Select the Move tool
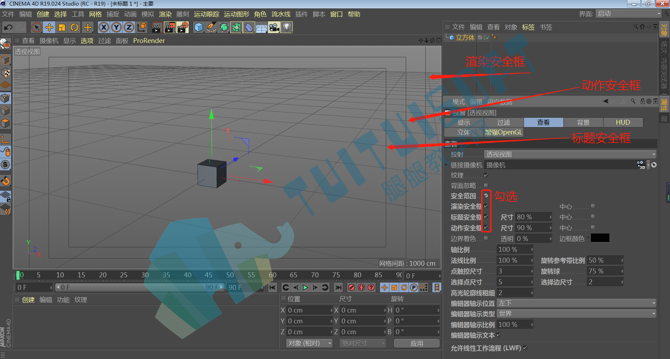Screen dimensions: 670x359 pyautogui.click(x=49, y=27)
